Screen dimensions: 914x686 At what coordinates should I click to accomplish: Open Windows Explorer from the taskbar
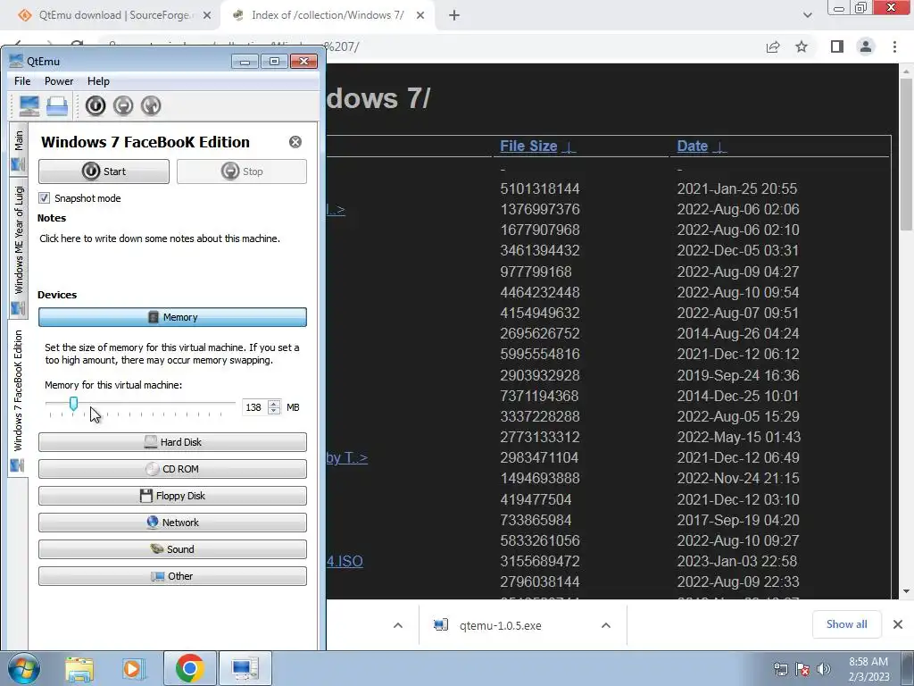coord(79,668)
